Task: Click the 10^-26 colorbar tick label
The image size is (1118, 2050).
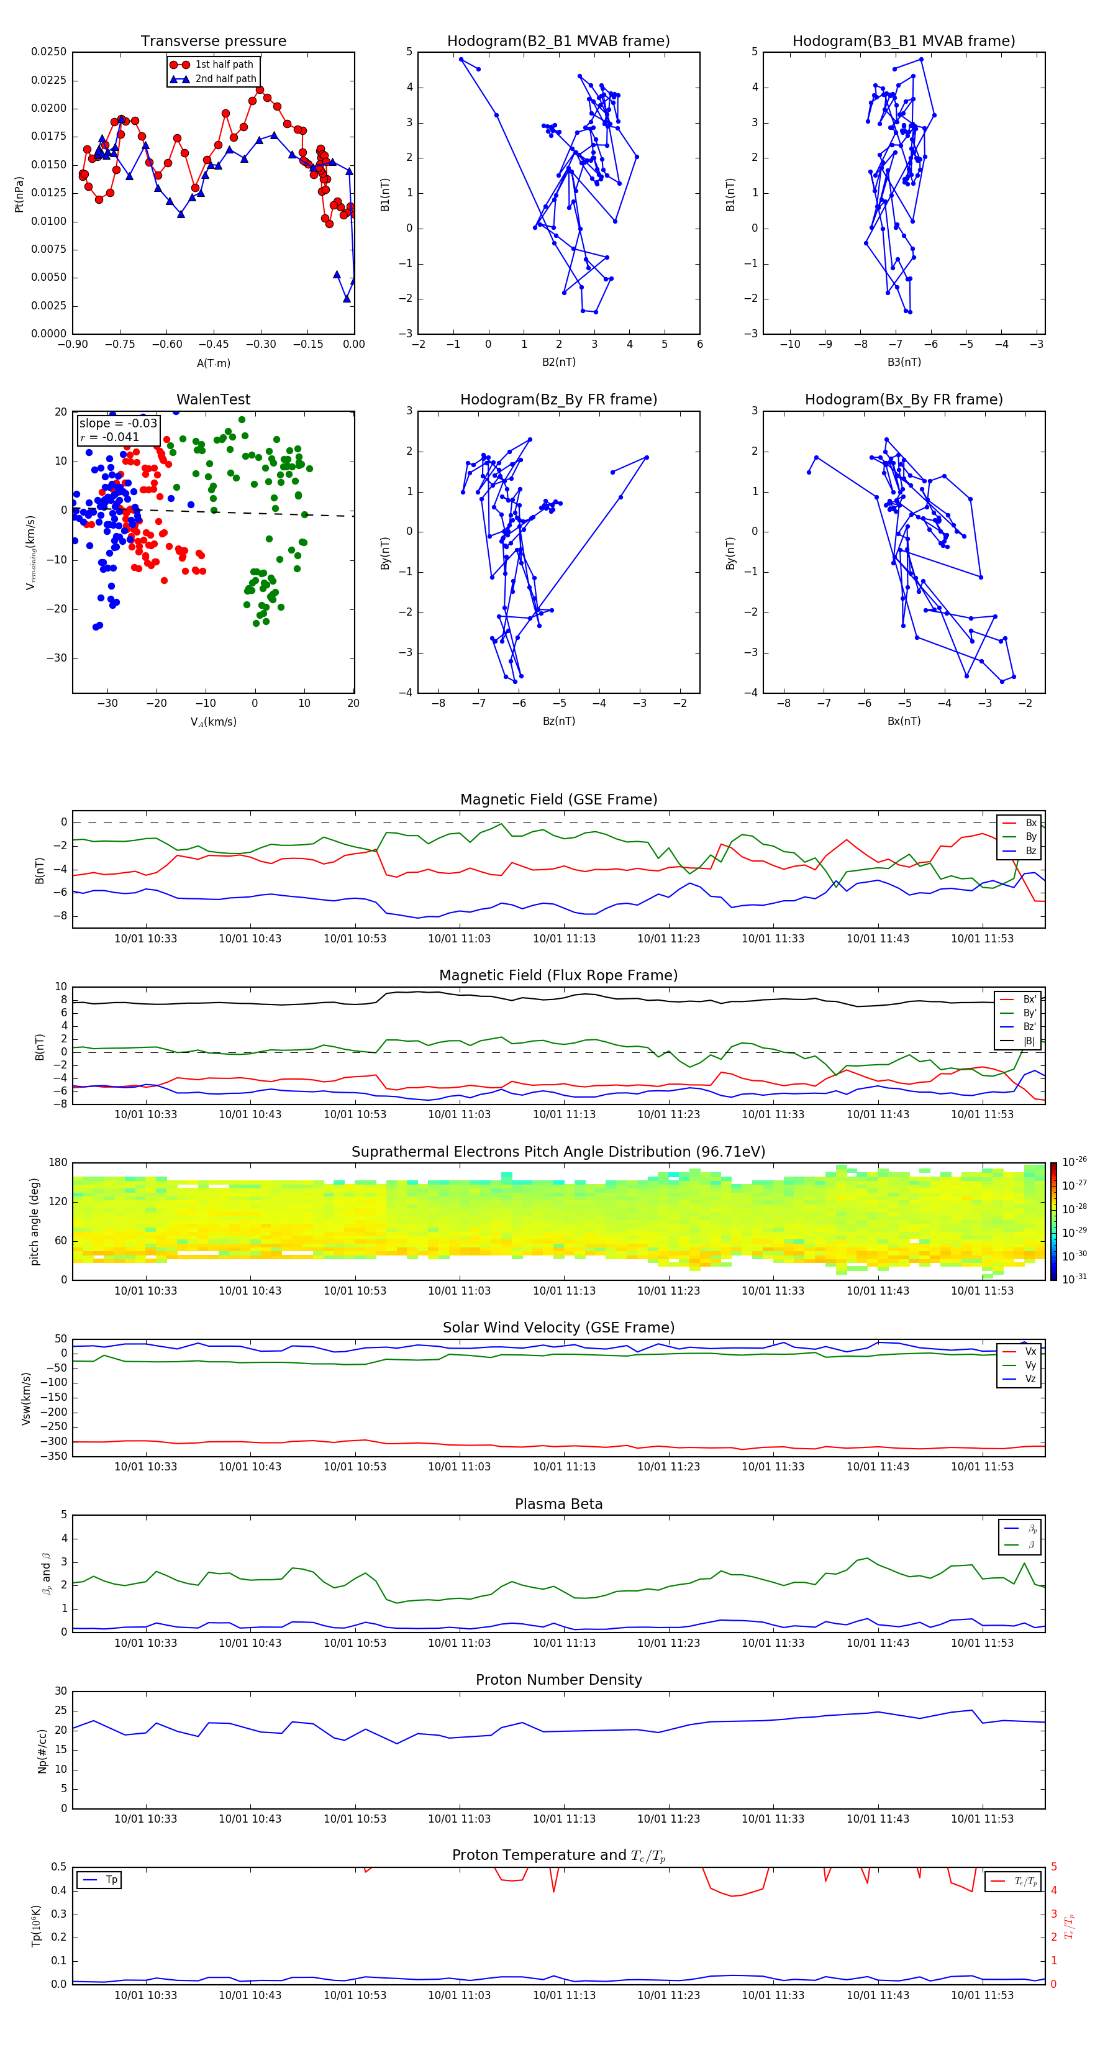Action: [1075, 1161]
